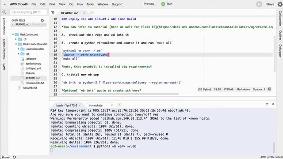Click the VISUAL mode indicator

coord(229,89)
